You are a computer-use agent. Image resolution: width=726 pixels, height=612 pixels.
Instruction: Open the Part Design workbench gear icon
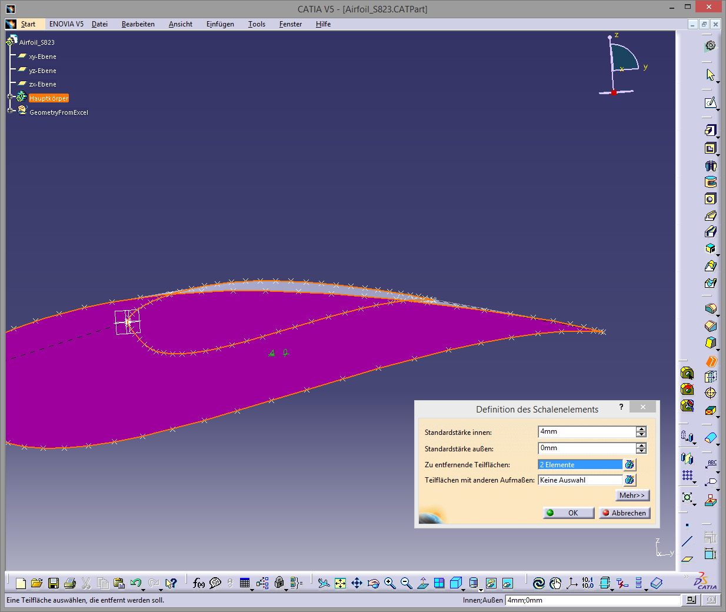pos(711,46)
